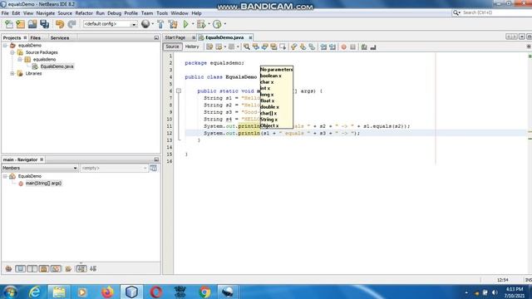Open the Tools menu
This screenshot has height=299, width=532.
pyautogui.click(x=162, y=13)
